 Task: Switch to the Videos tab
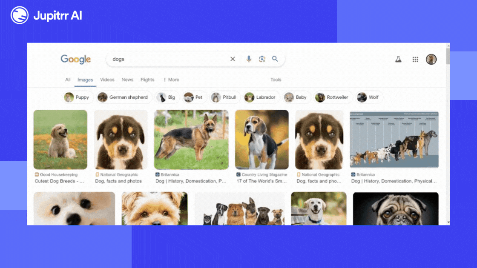click(x=107, y=80)
